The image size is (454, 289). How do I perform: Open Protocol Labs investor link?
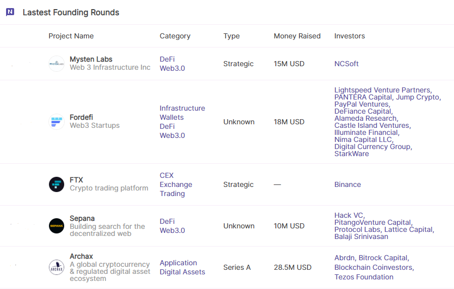coord(358,230)
